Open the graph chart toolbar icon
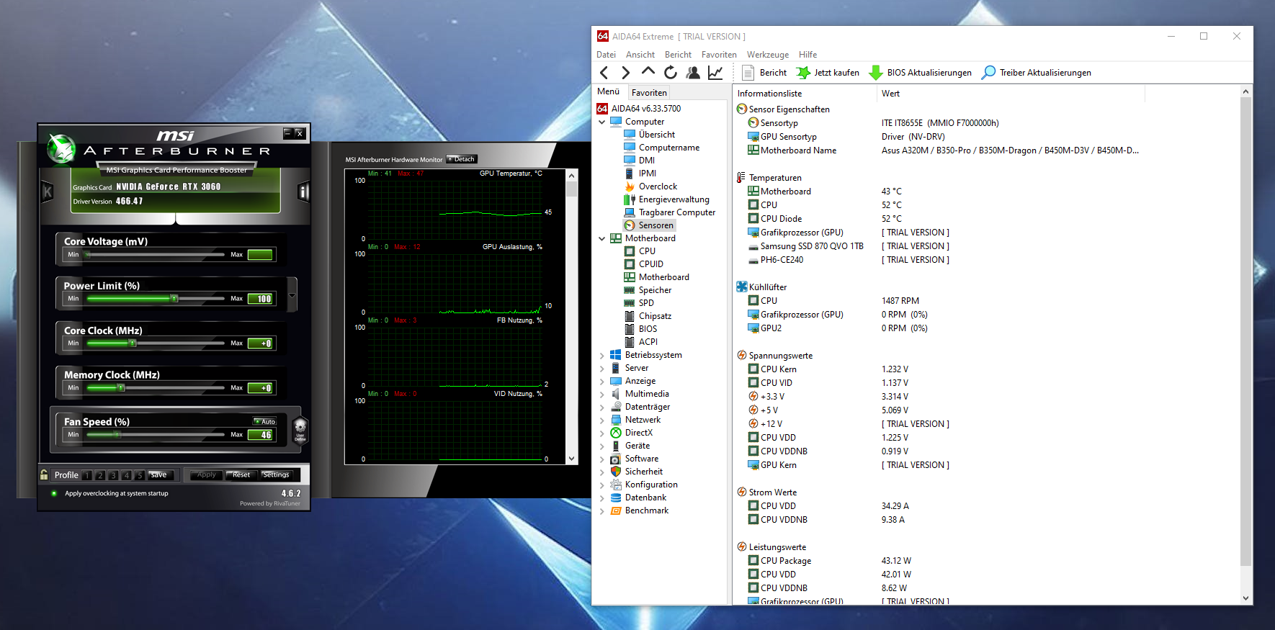The image size is (1275, 630). pyautogui.click(x=715, y=72)
